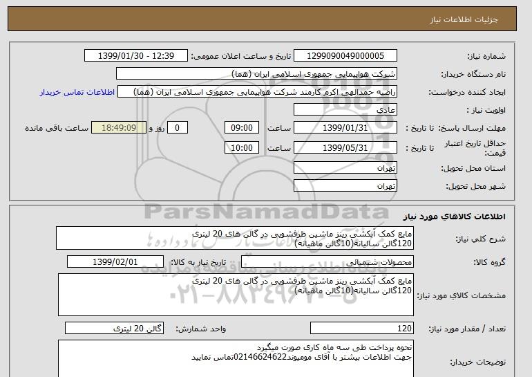The image size is (532, 377).
Task: Click the remaining time counter 18:49:09
Action: point(119,128)
